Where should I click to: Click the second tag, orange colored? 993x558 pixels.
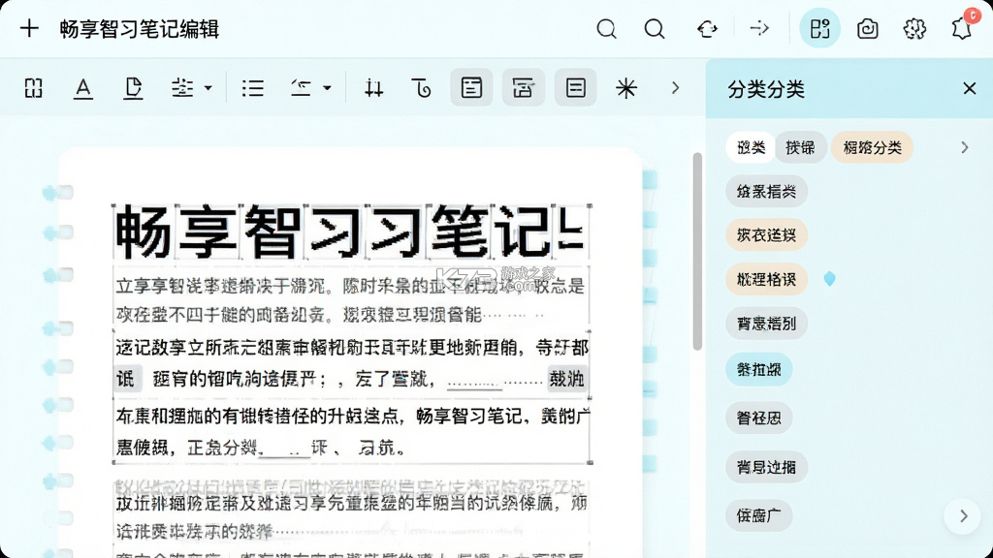[x=766, y=234]
